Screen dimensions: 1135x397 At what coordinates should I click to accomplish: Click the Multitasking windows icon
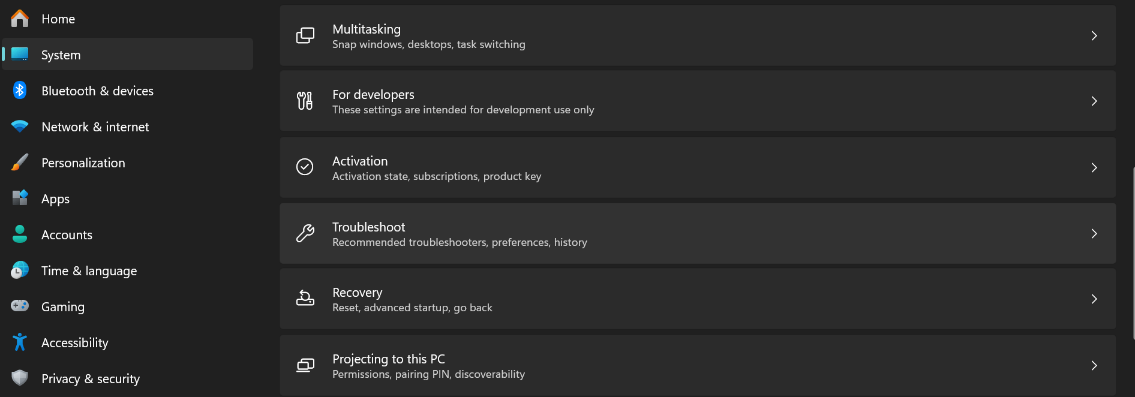(305, 35)
